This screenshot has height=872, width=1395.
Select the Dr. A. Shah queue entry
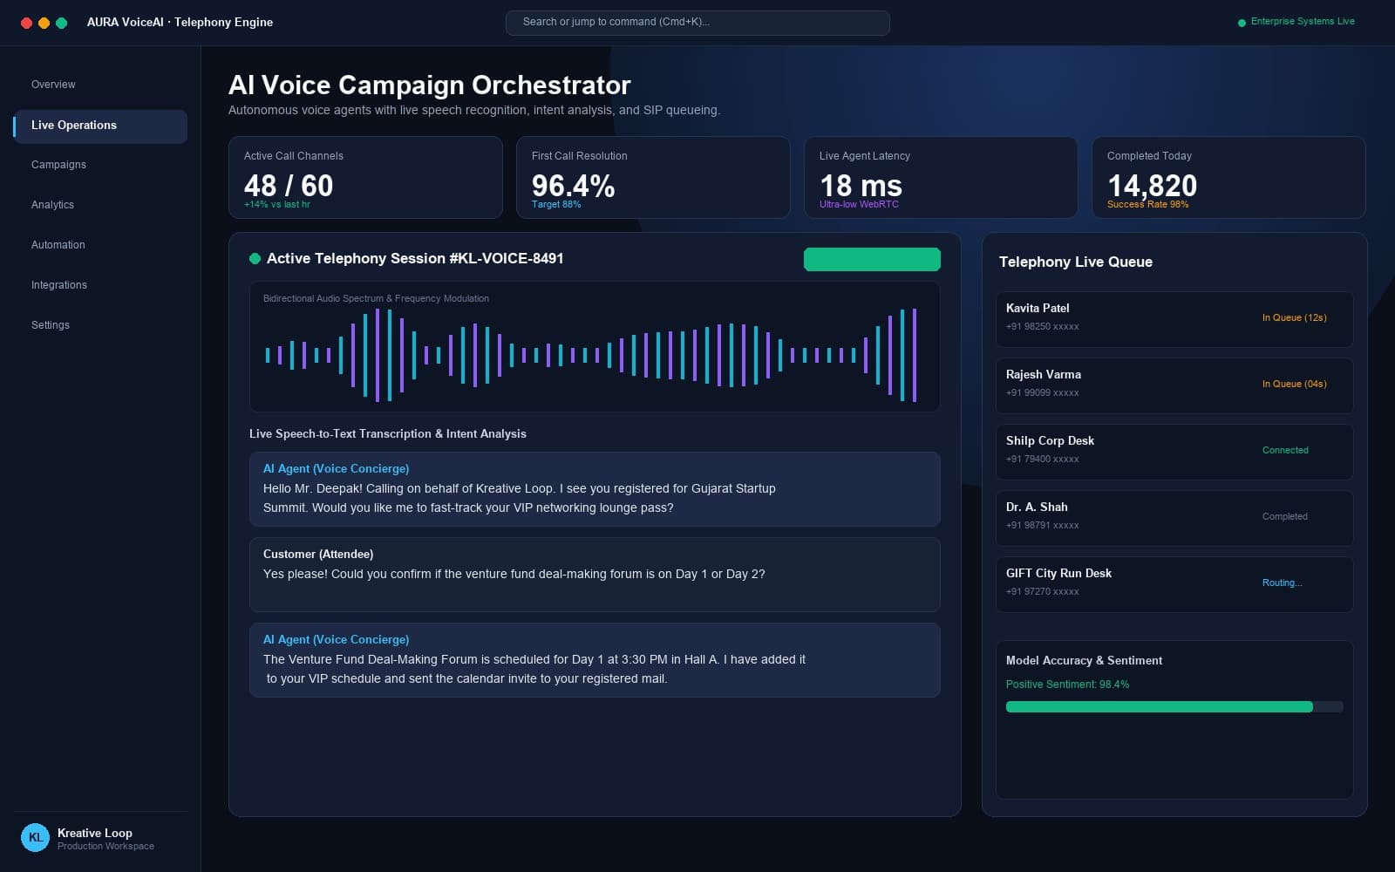tap(1174, 518)
